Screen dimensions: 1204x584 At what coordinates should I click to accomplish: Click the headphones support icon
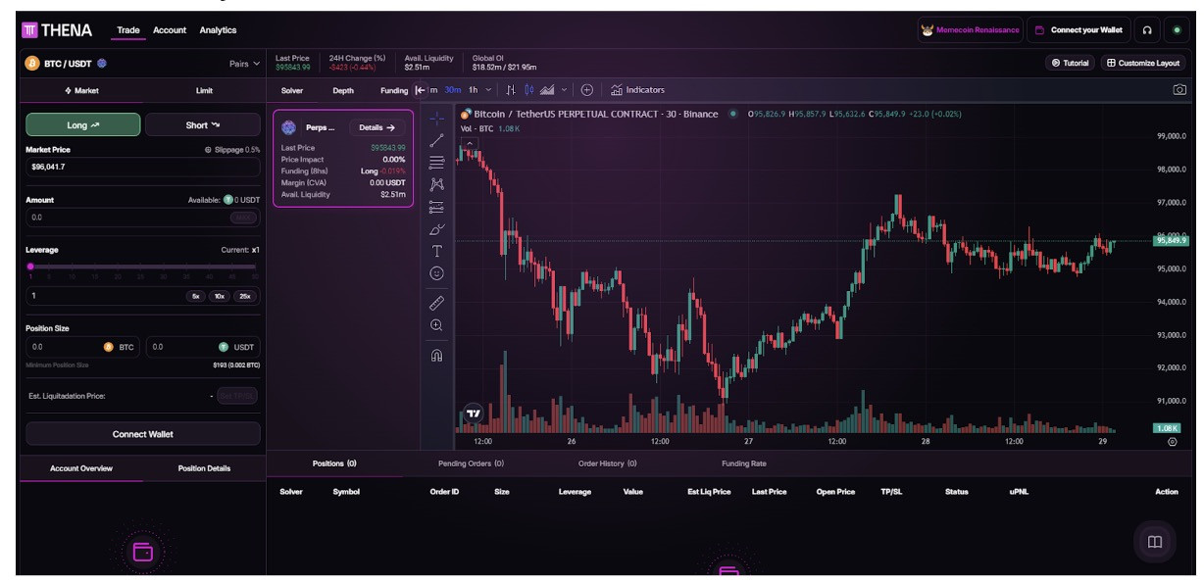point(1147,30)
